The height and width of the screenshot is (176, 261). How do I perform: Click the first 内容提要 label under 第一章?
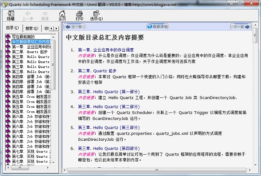coord(86,56)
